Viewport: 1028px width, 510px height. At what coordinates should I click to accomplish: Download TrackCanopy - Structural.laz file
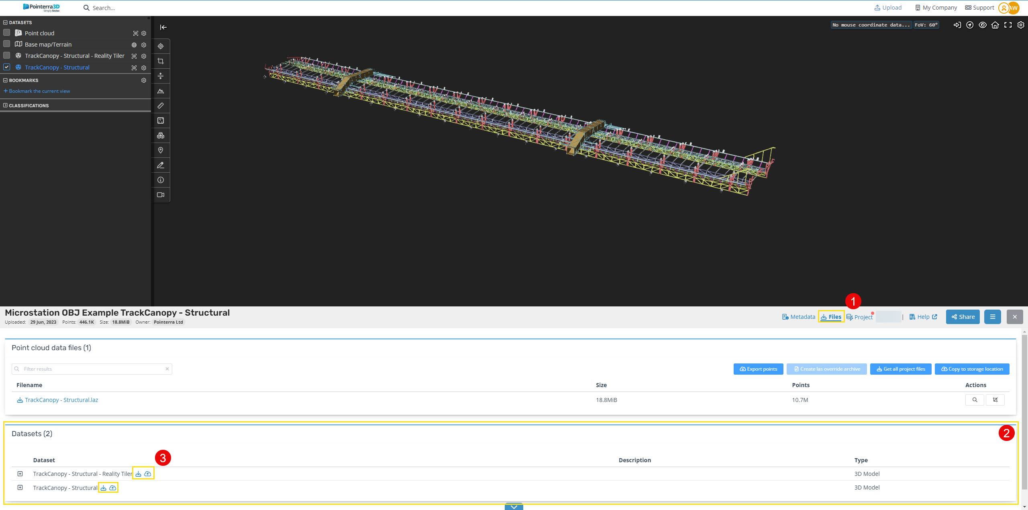(x=61, y=400)
